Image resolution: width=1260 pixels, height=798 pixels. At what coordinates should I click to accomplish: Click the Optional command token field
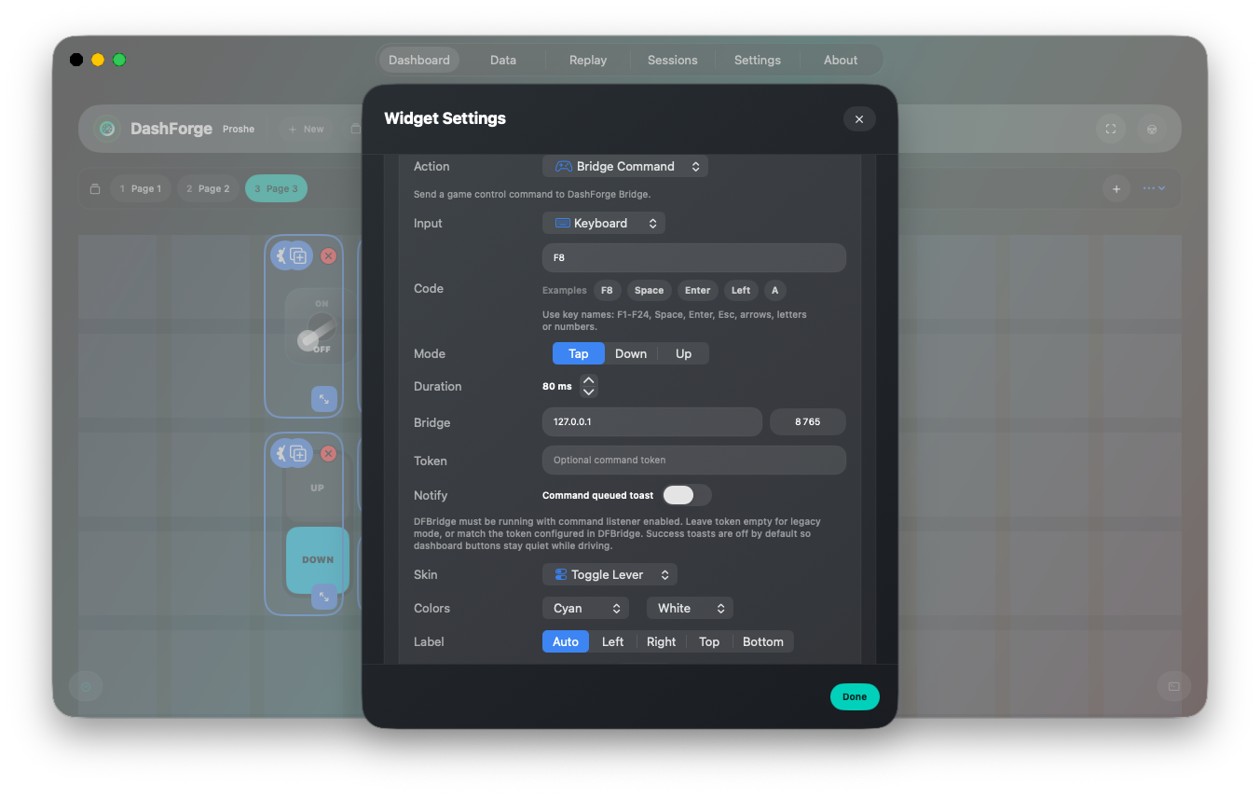(694, 460)
